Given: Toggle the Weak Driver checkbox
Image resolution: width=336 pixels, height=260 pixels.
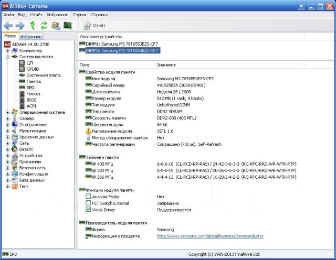Looking at the screenshot, I should point(88,209).
